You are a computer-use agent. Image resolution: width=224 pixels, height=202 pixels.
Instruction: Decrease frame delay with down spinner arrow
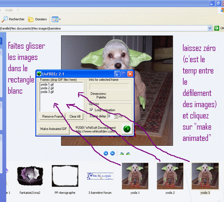tap(116, 117)
